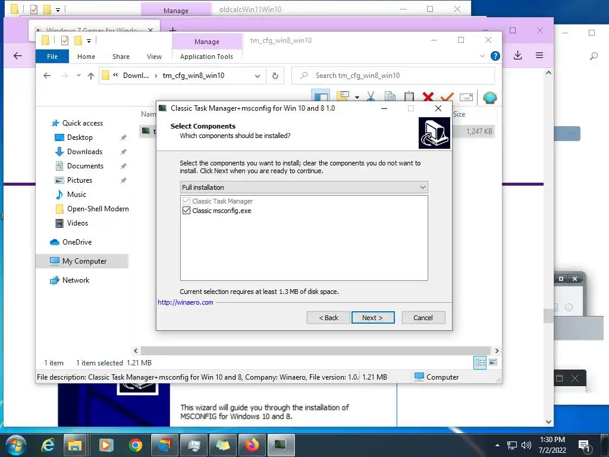Open Desktop in Quick access
The width and height of the screenshot is (609, 457).
tap(80, 137)
